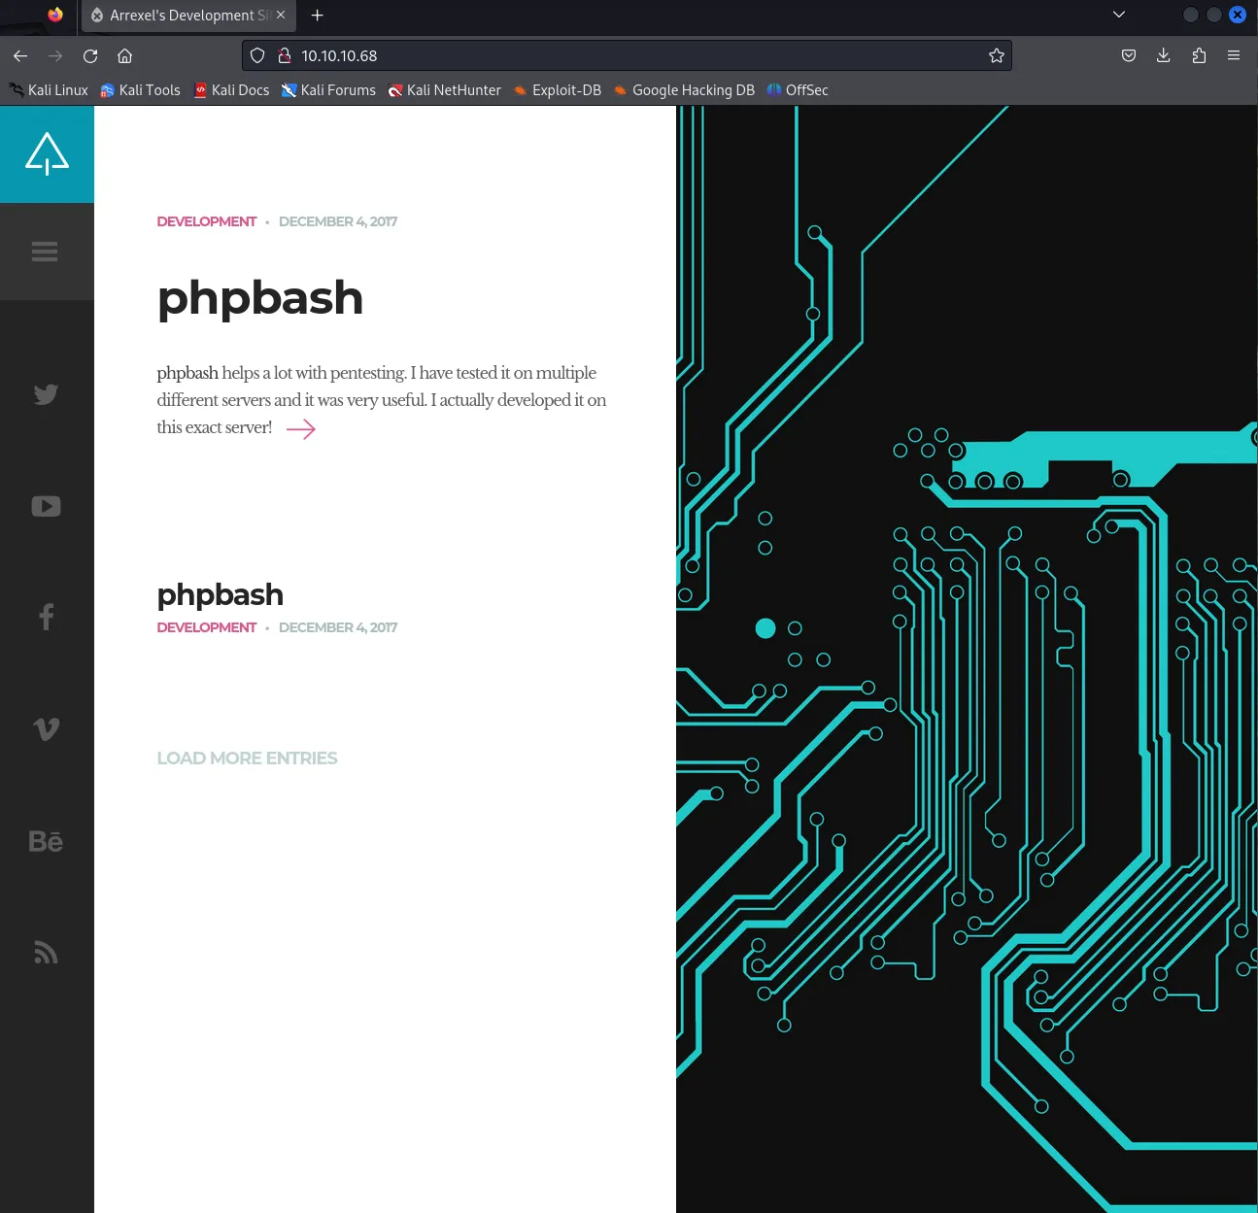Click the site logo tree icon
The width and height of the screenshot is (1258, 1213).
pyautogui.click(x=47, y=153)
